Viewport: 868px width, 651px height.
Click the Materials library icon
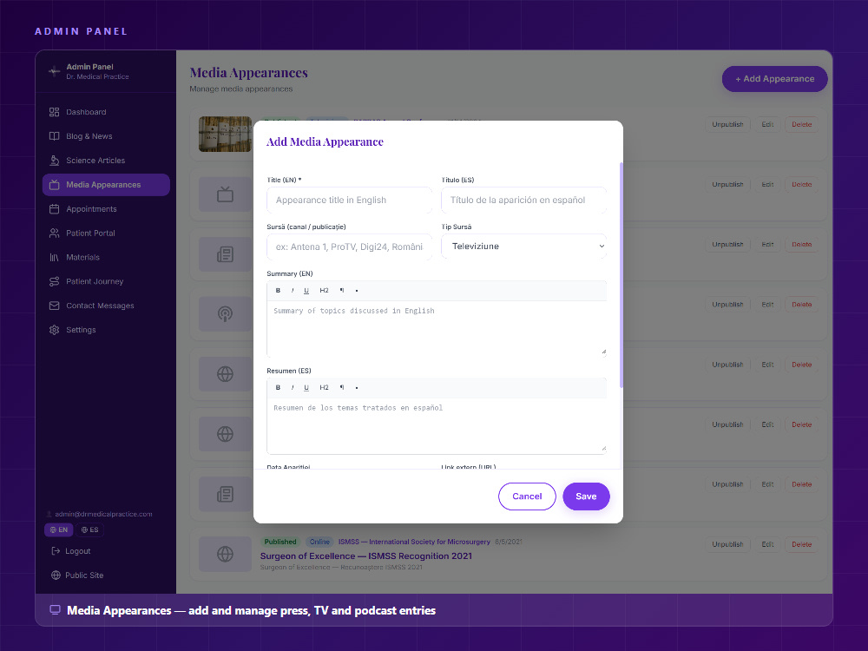[x=54, y=258]
